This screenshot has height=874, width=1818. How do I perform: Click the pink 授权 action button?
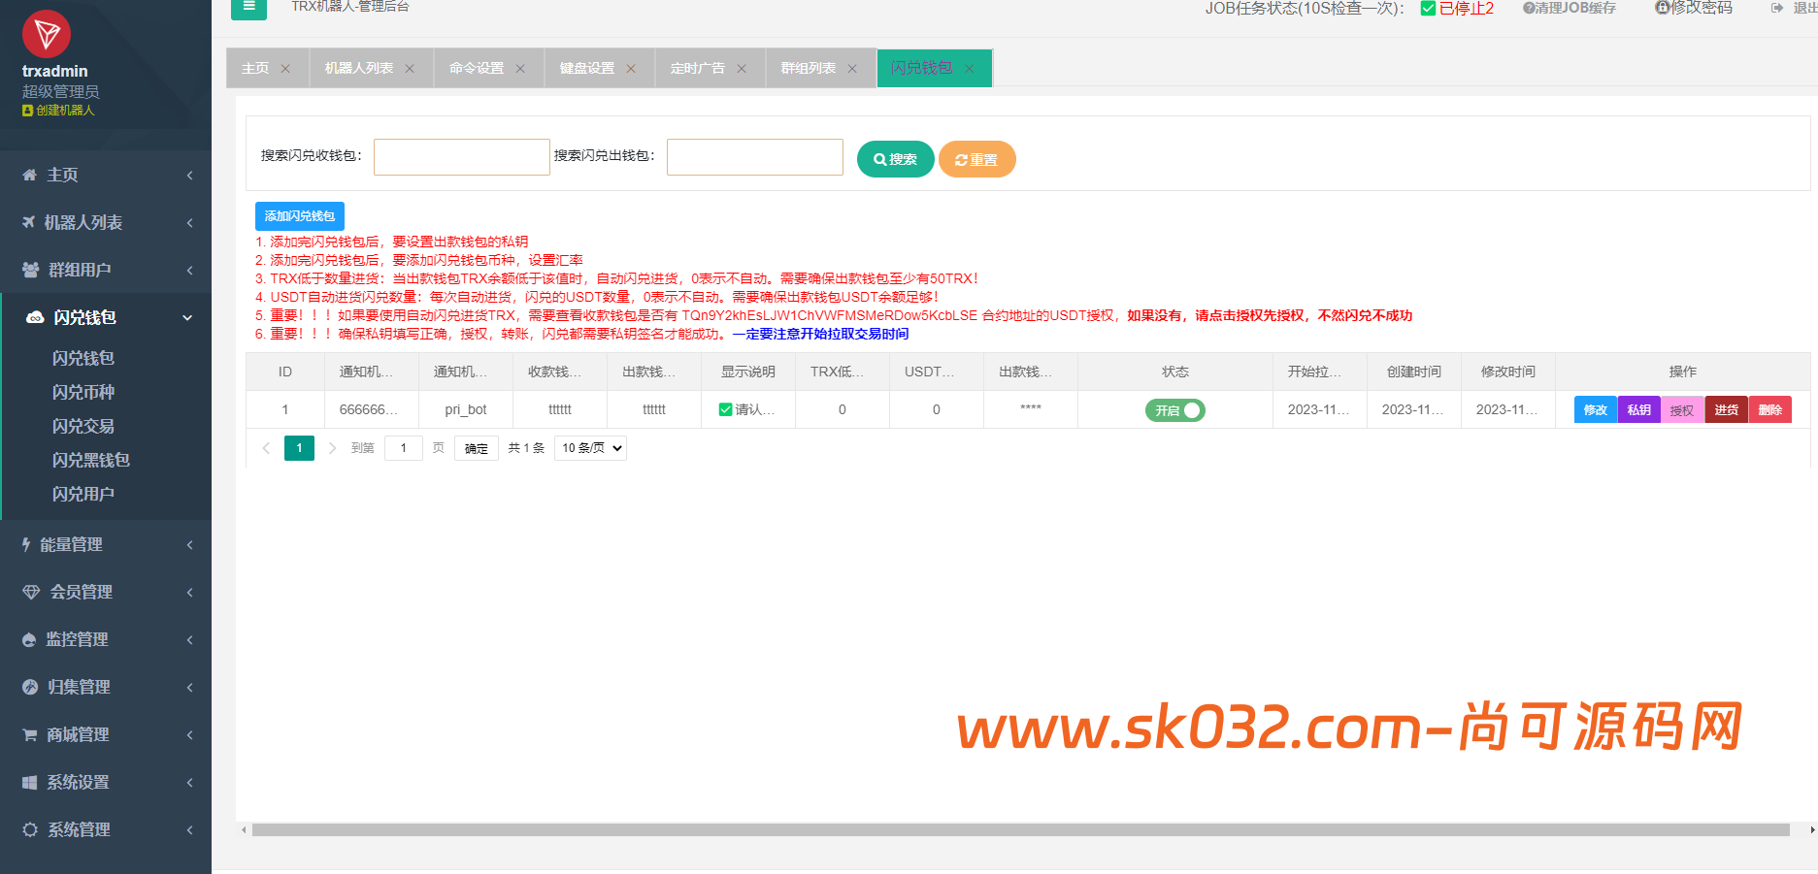(1682, 409)
